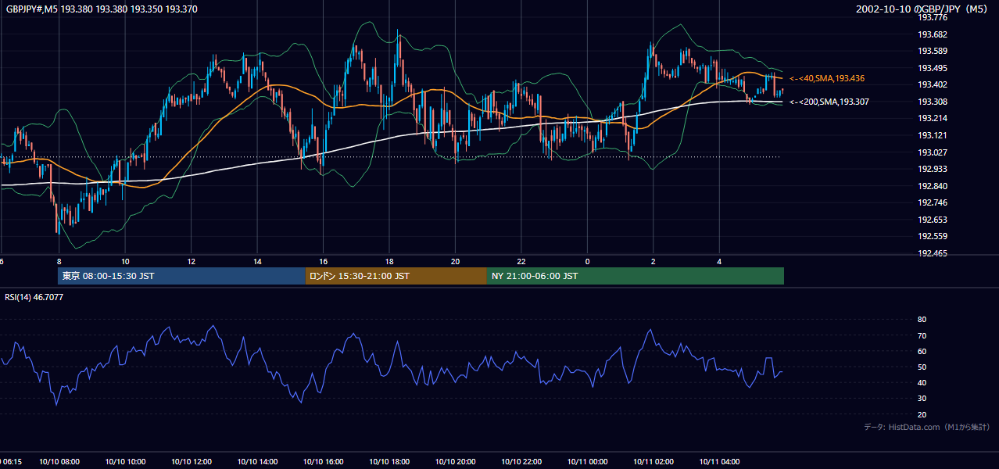
Task: Click the 193.214 price axis label
Action: click(x=933, y=119)
